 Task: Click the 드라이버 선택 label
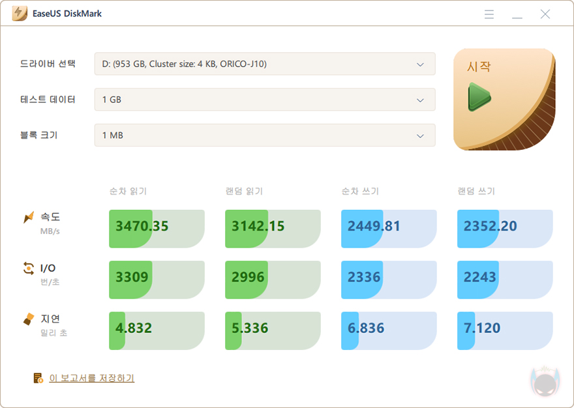coord(48,64)
